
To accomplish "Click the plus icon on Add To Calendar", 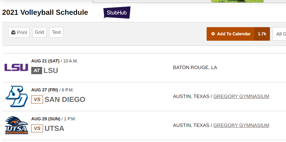I will click(x=213, y=34).
